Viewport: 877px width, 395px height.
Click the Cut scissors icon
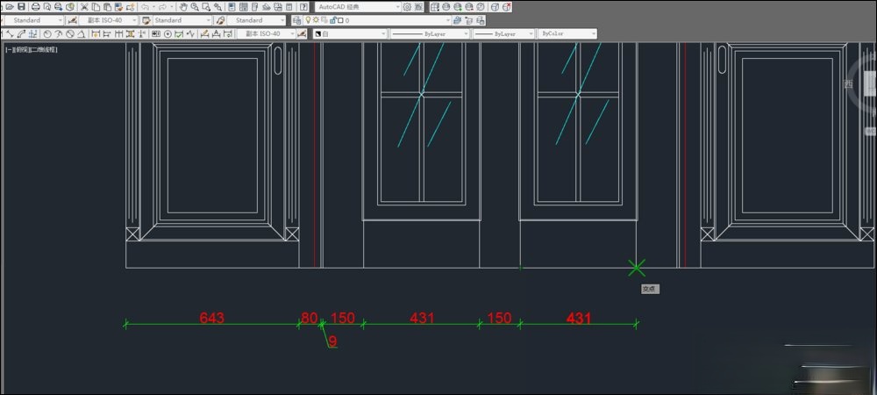(84, 7)
